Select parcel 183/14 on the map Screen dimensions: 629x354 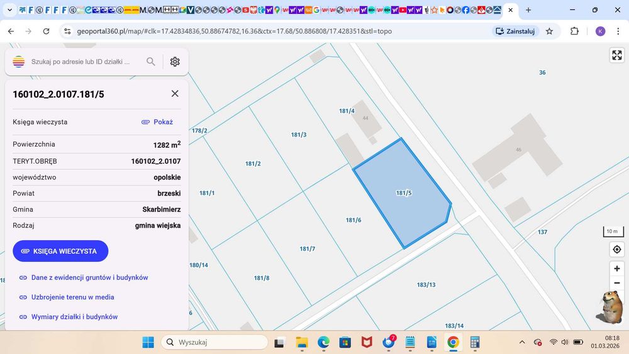point(454,326)
